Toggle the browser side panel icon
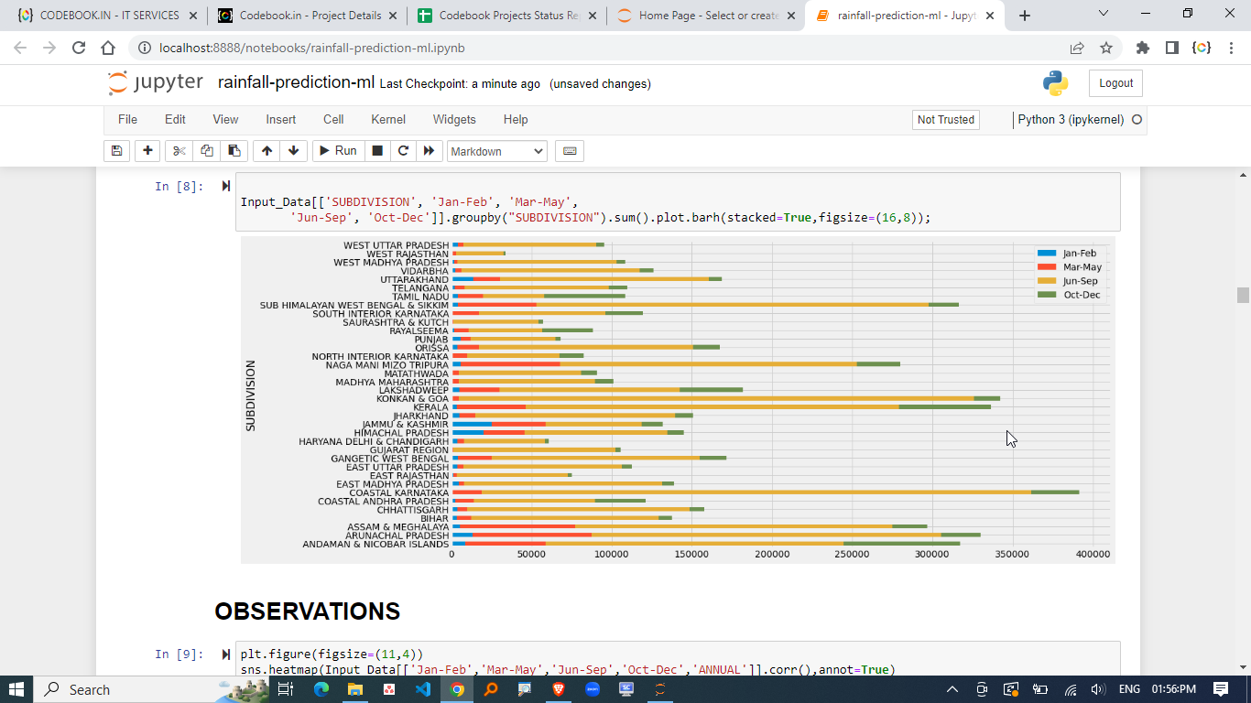 (1171, 48)
